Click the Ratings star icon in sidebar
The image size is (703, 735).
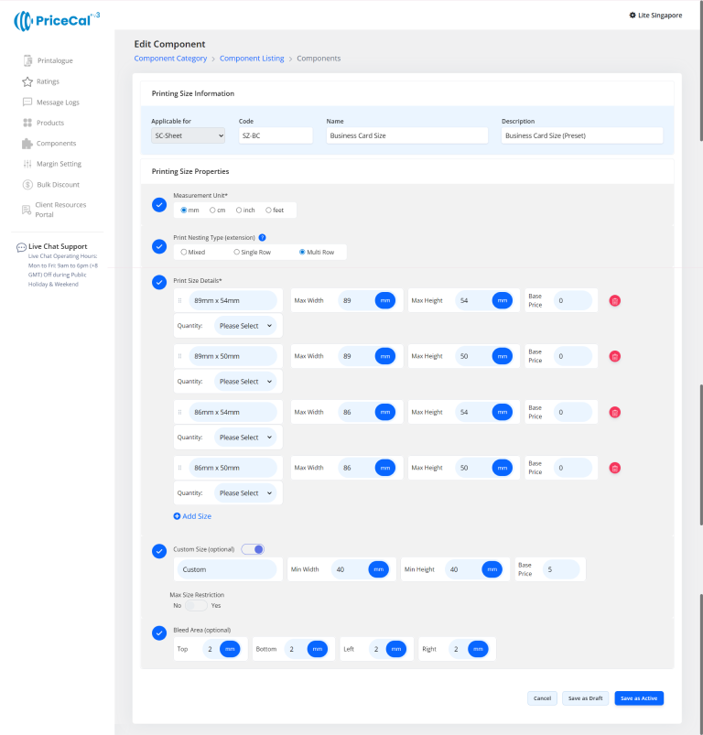point(27,81)
